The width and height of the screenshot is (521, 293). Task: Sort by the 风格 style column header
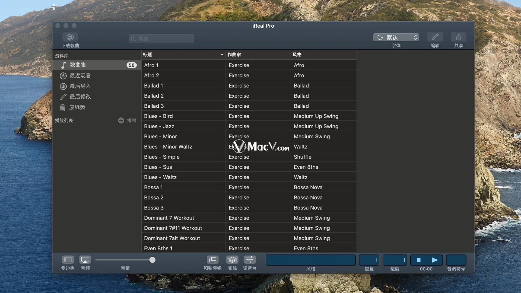(x=323, y=55)
